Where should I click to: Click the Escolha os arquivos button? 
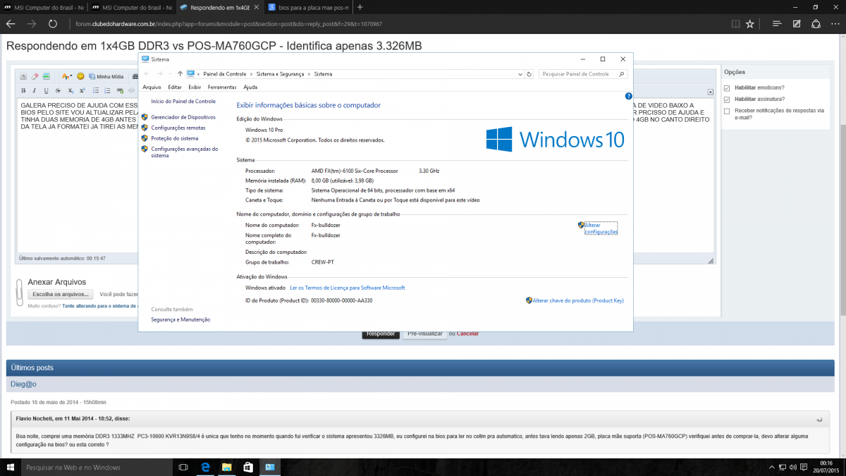tap(61, 294)
